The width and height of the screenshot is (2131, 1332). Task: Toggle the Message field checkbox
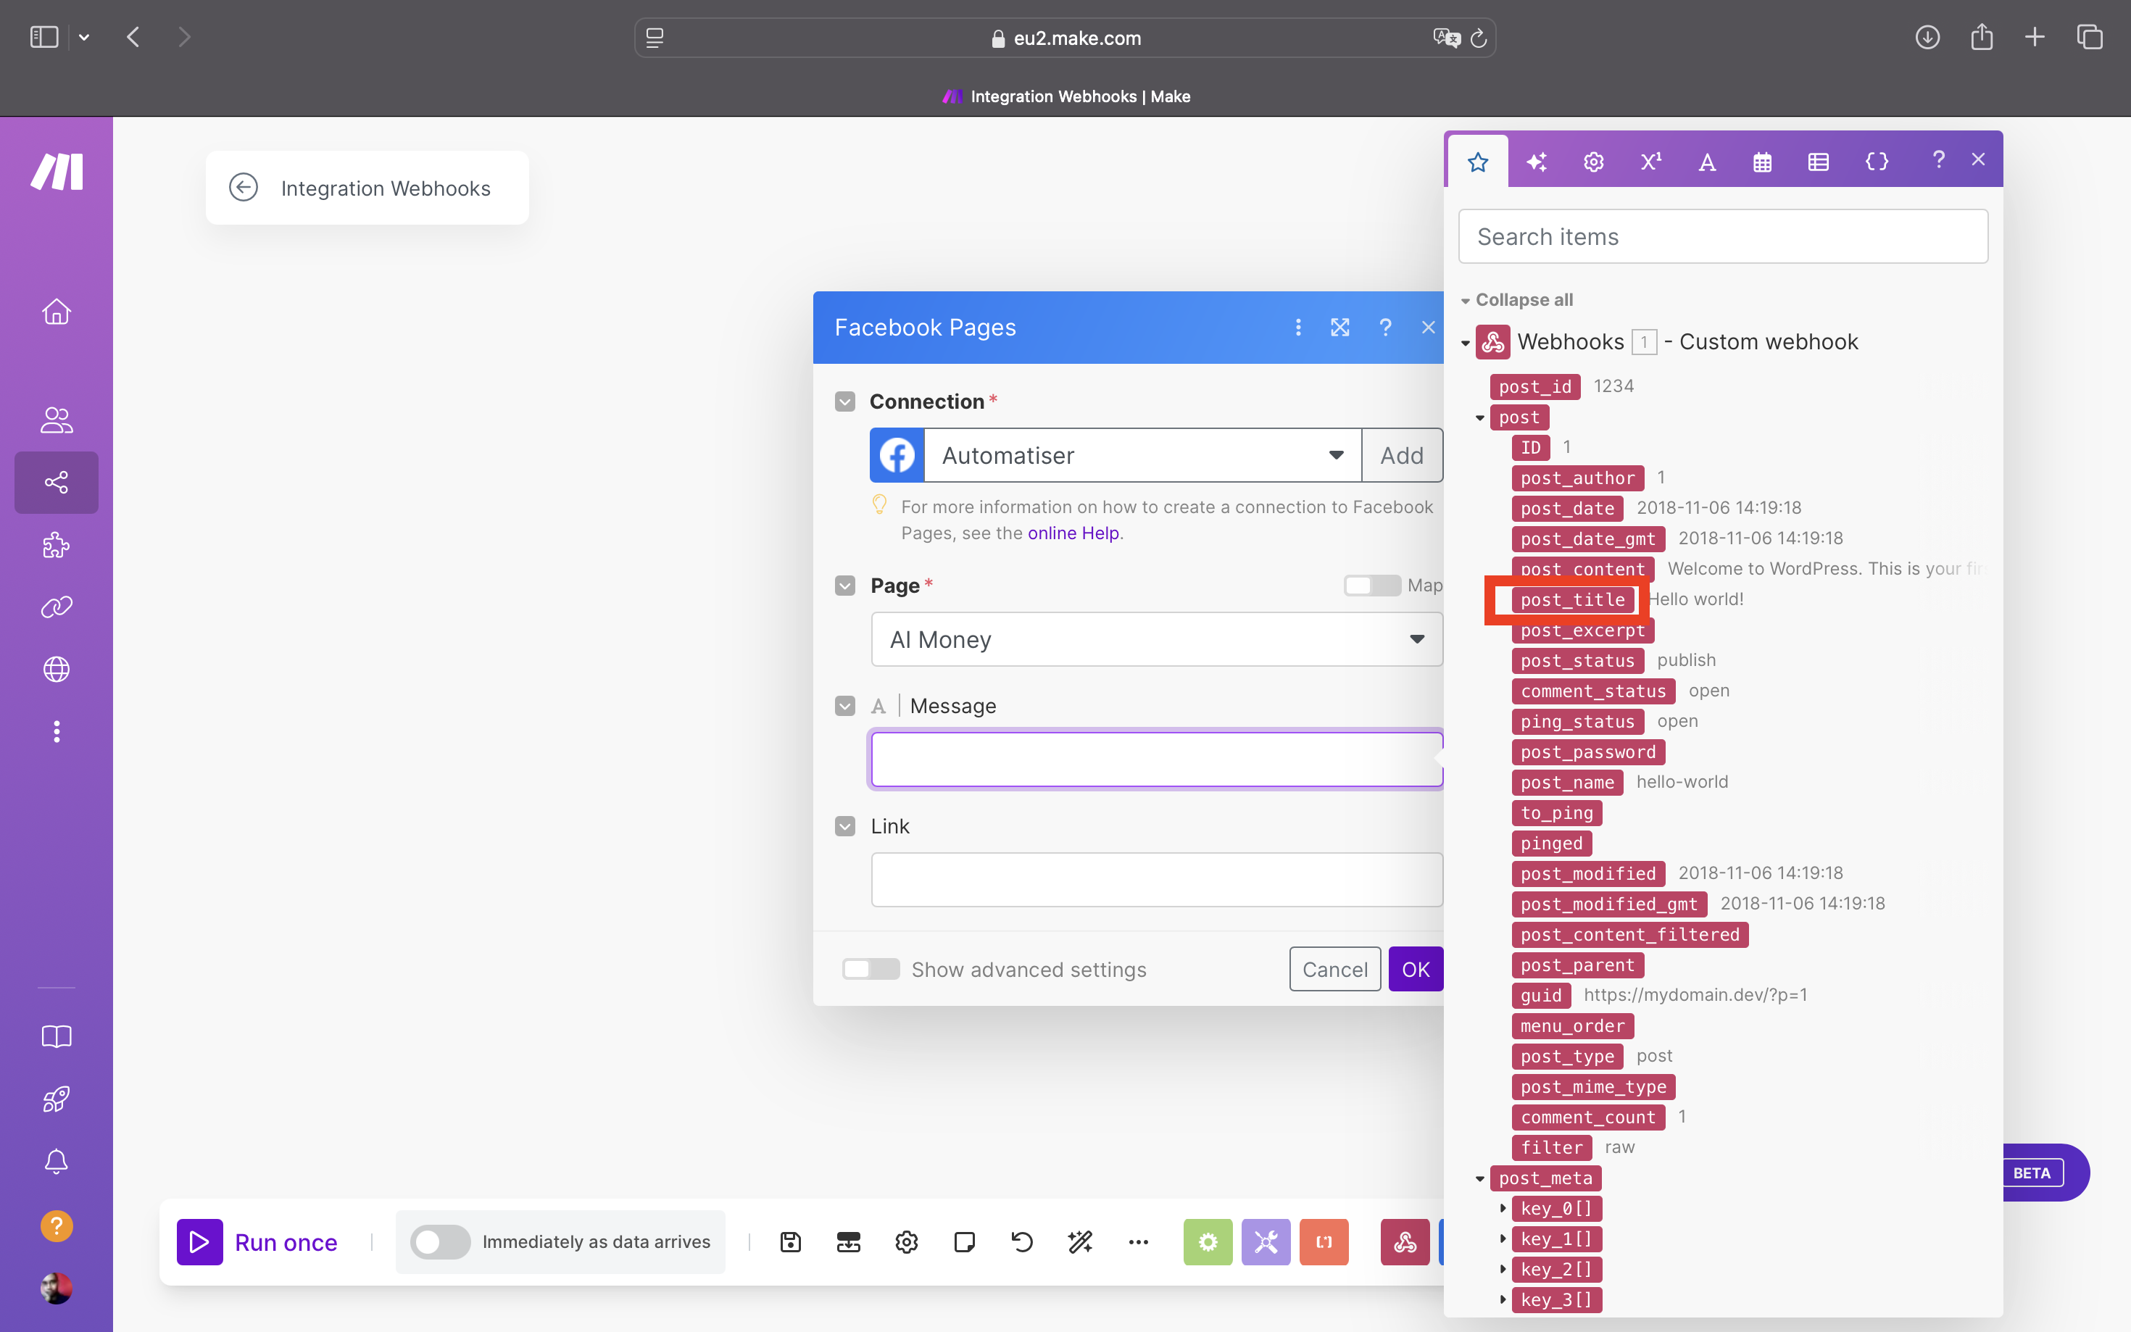click(x=845, y=706)
